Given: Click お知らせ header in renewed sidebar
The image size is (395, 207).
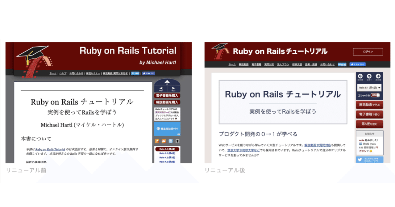Looking at the screenshot, I should [369, 134].
